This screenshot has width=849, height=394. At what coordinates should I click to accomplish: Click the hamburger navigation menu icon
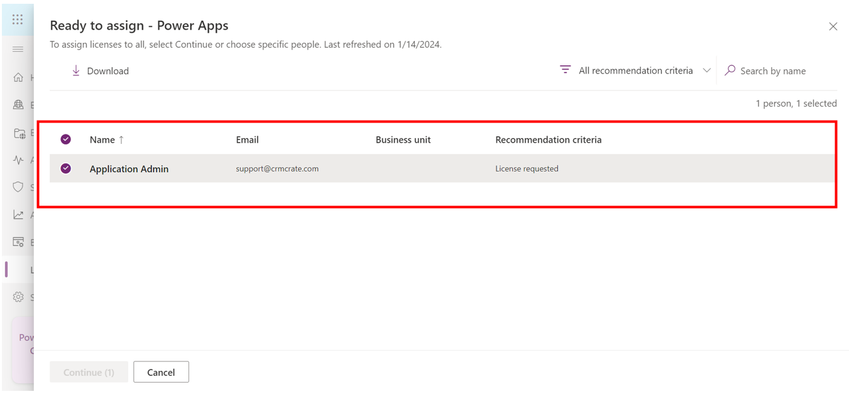pyautogui.click(x=18, y=49)
